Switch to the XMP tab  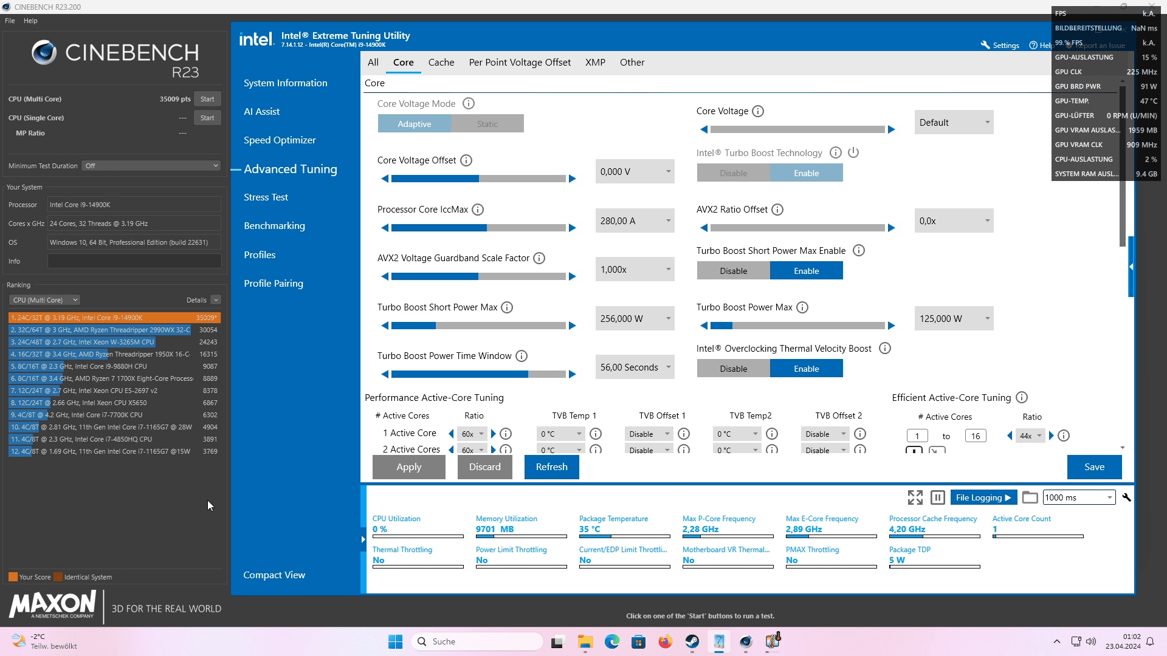point(595,63)
